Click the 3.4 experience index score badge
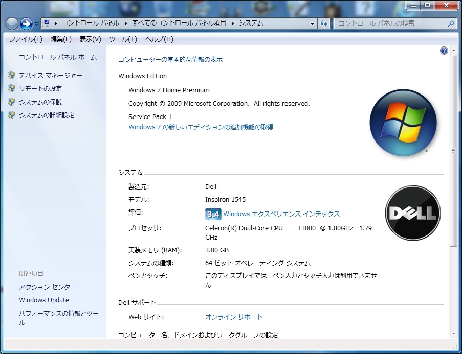Image resolution: width=462 pixels, height=354 pixels. point(212,214)
